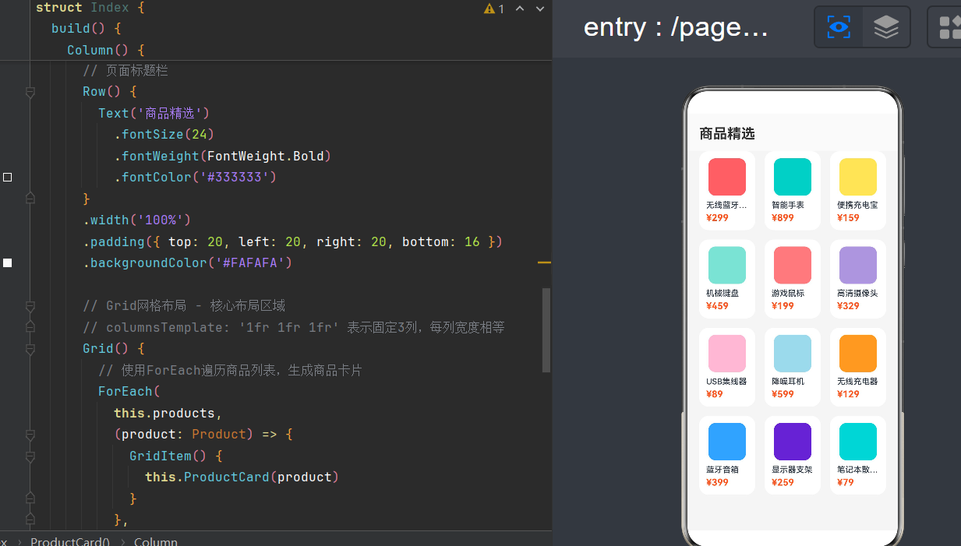
Task: Select the Column breadcrumb item
Action: coord(156,541)
